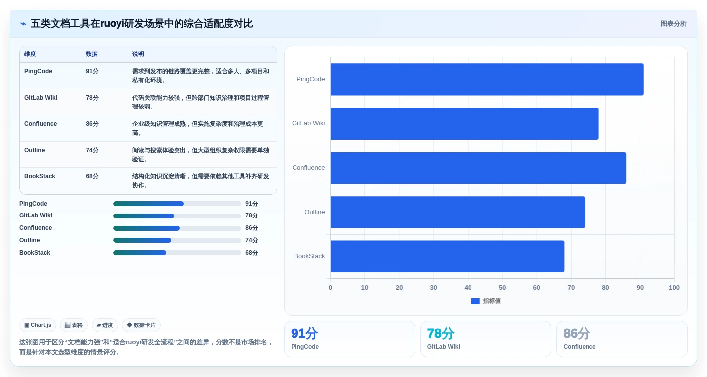Click the BookStack y-axis label on the chart

pos(309,256)
